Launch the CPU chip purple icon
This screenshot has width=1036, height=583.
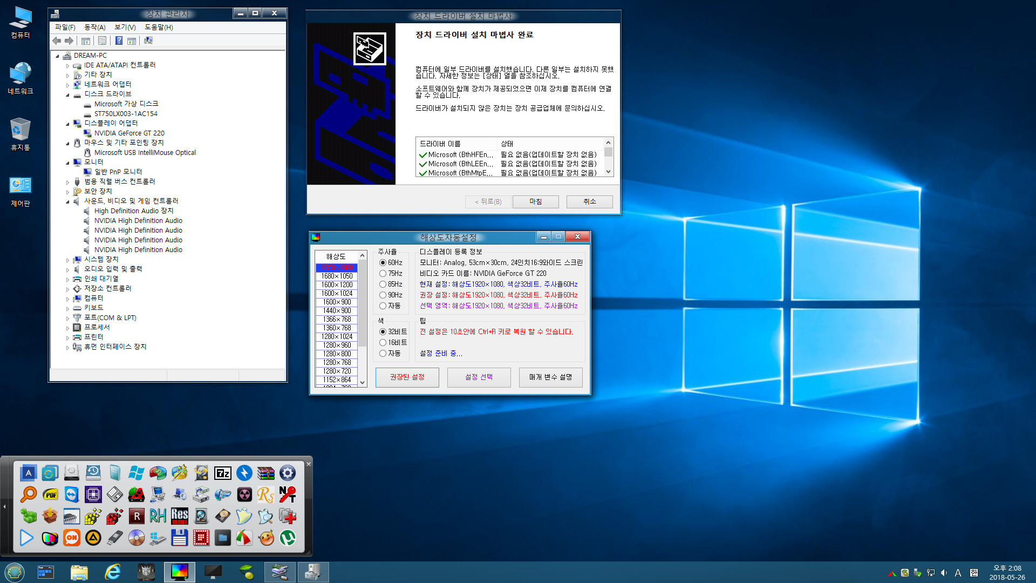[x=93, y=495]
